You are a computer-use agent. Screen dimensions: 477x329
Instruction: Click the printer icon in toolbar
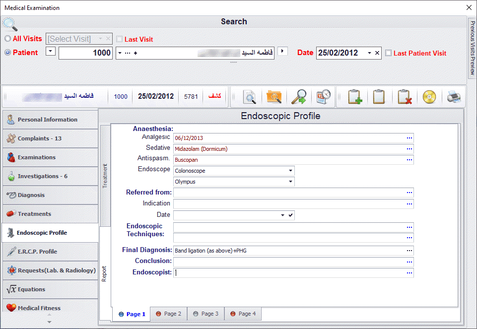[x=454, y=97]
